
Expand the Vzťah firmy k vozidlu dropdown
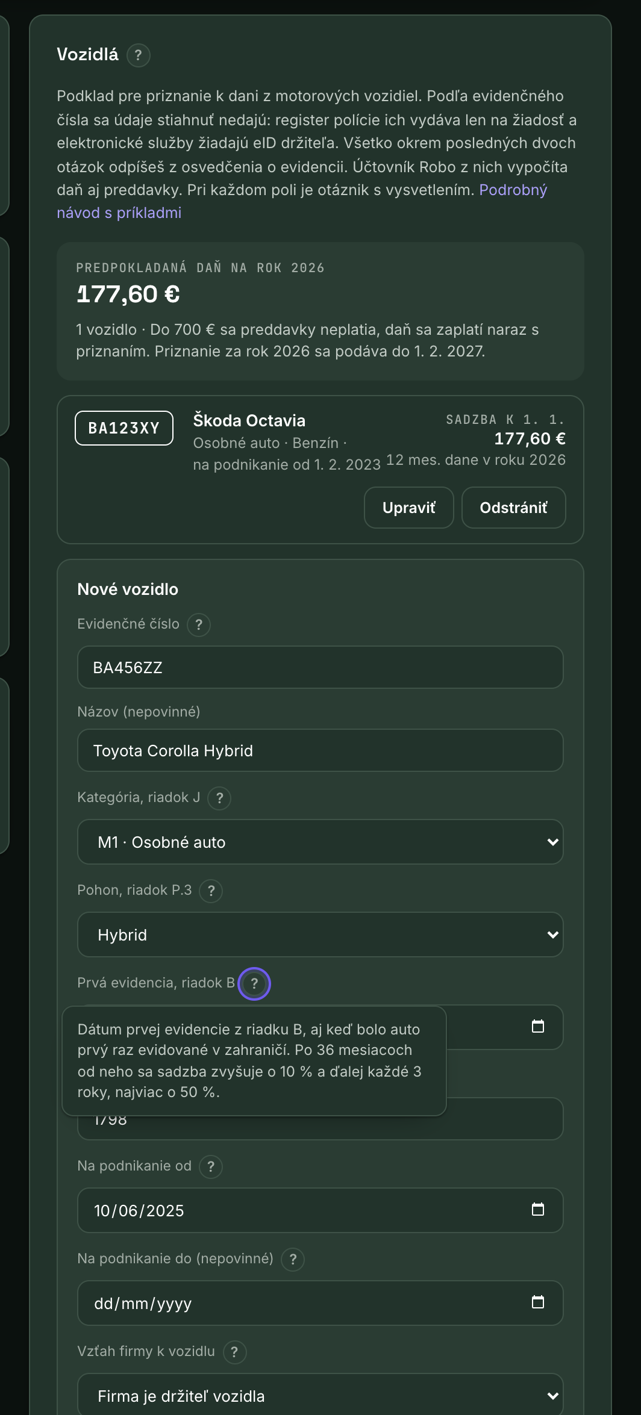320,1395
